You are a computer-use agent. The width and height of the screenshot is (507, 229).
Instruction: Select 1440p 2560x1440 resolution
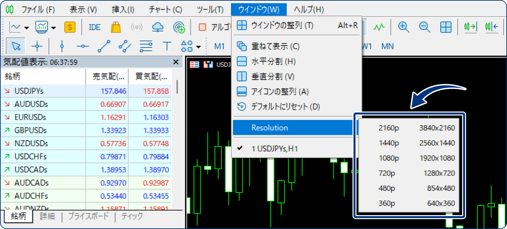point(409,143)
